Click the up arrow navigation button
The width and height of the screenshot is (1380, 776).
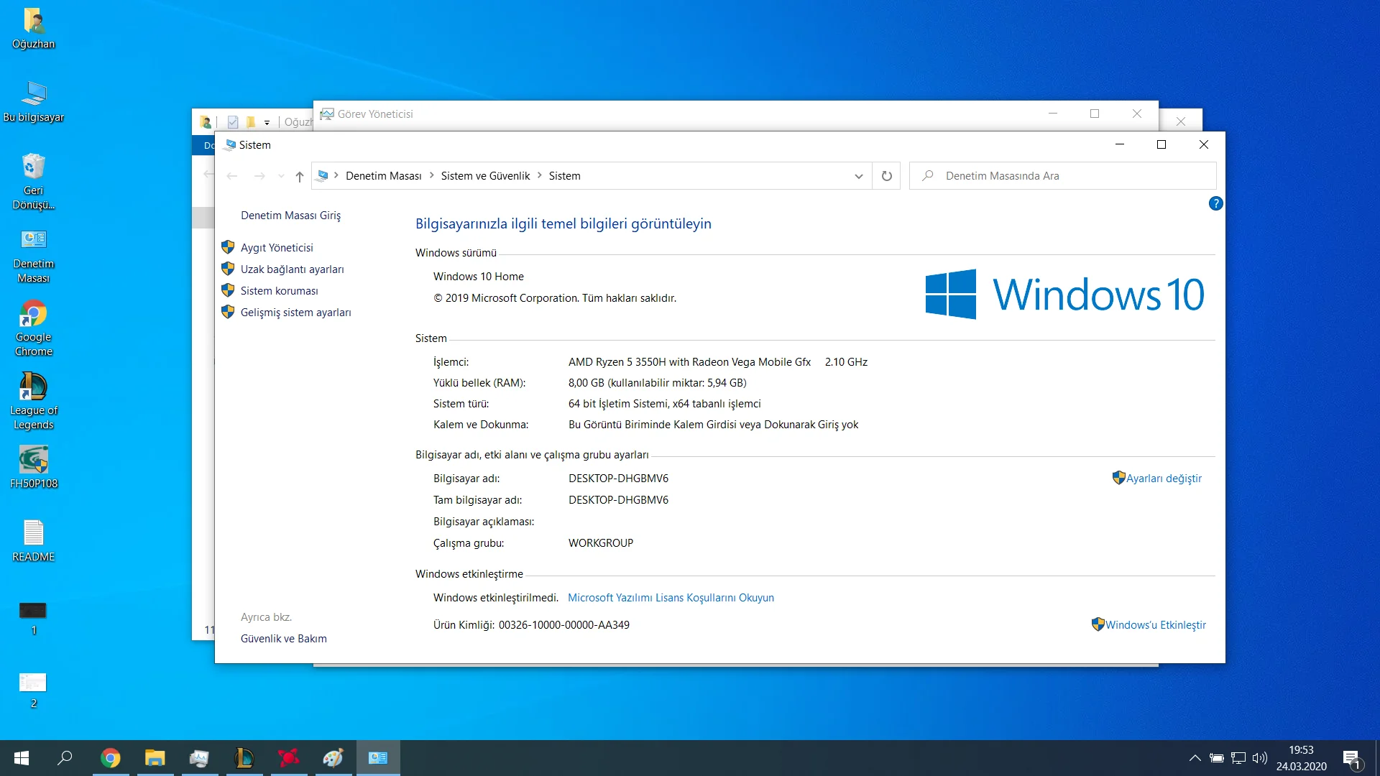(300, 176)
